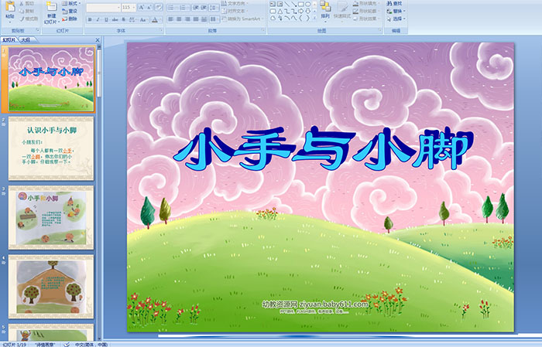
Task: Open the font name combo box
Action: click(103, 7)
